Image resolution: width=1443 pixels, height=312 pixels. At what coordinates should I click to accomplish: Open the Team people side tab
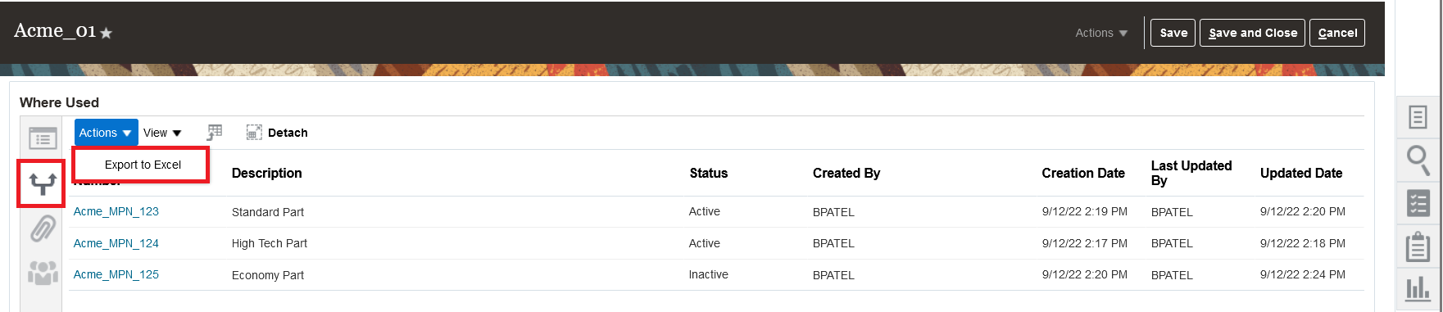(43, 273)
